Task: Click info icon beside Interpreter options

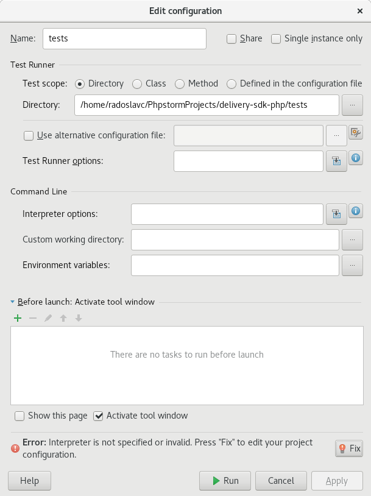Action: coord(356,211)
